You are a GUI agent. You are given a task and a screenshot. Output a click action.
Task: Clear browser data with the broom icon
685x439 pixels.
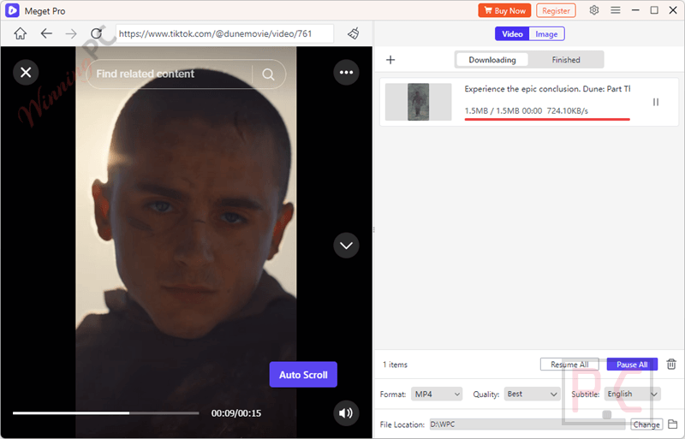354,33
